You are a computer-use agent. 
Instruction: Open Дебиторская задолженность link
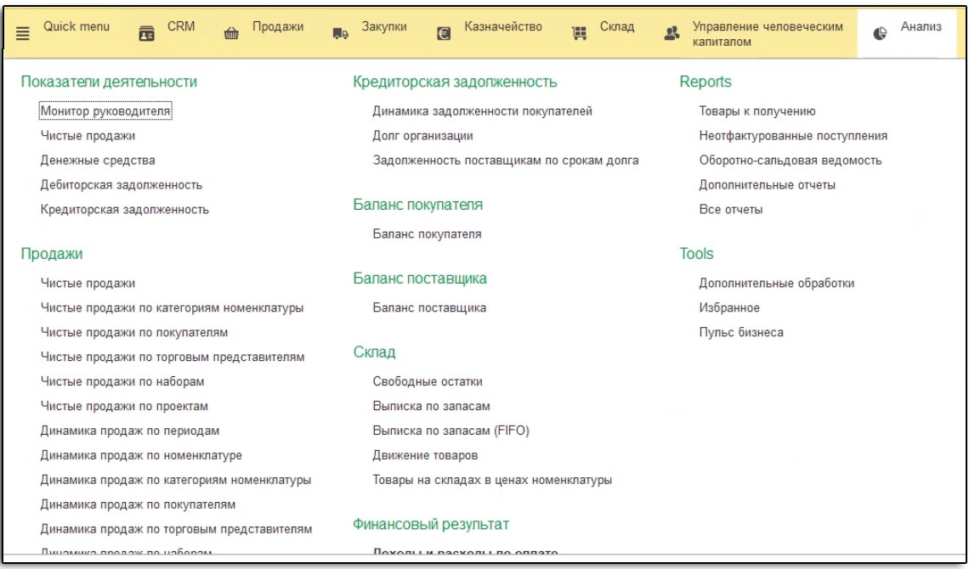point(121,185)
